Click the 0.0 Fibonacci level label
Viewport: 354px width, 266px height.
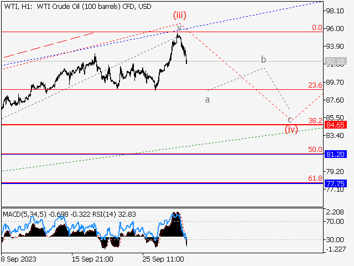[x=317, y=28]
